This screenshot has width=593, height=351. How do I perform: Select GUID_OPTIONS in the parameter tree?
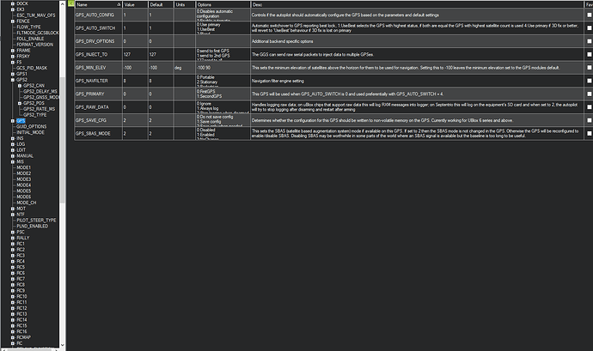(x=32, y=126)
